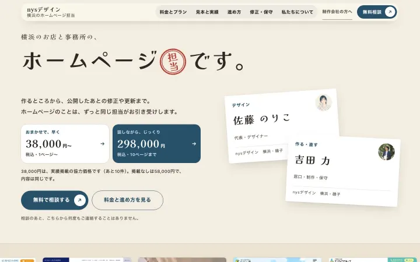The width and height of the screenshot is (420, 262).
Task: Click the ホームページ headline word
Action: click(89, 61)
